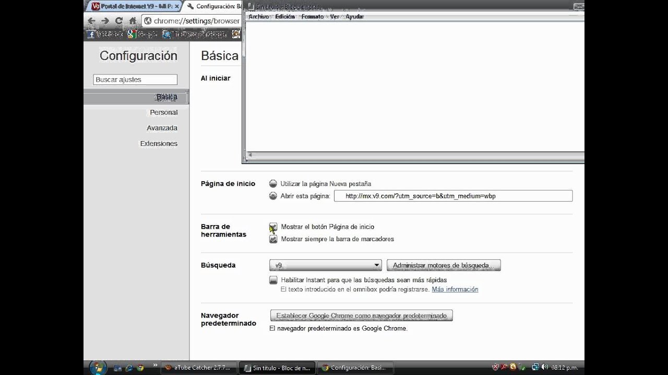This screenshot has width=668, height=375.
Task: Go back with the Chrome back arrow
Action: point(92,21)
